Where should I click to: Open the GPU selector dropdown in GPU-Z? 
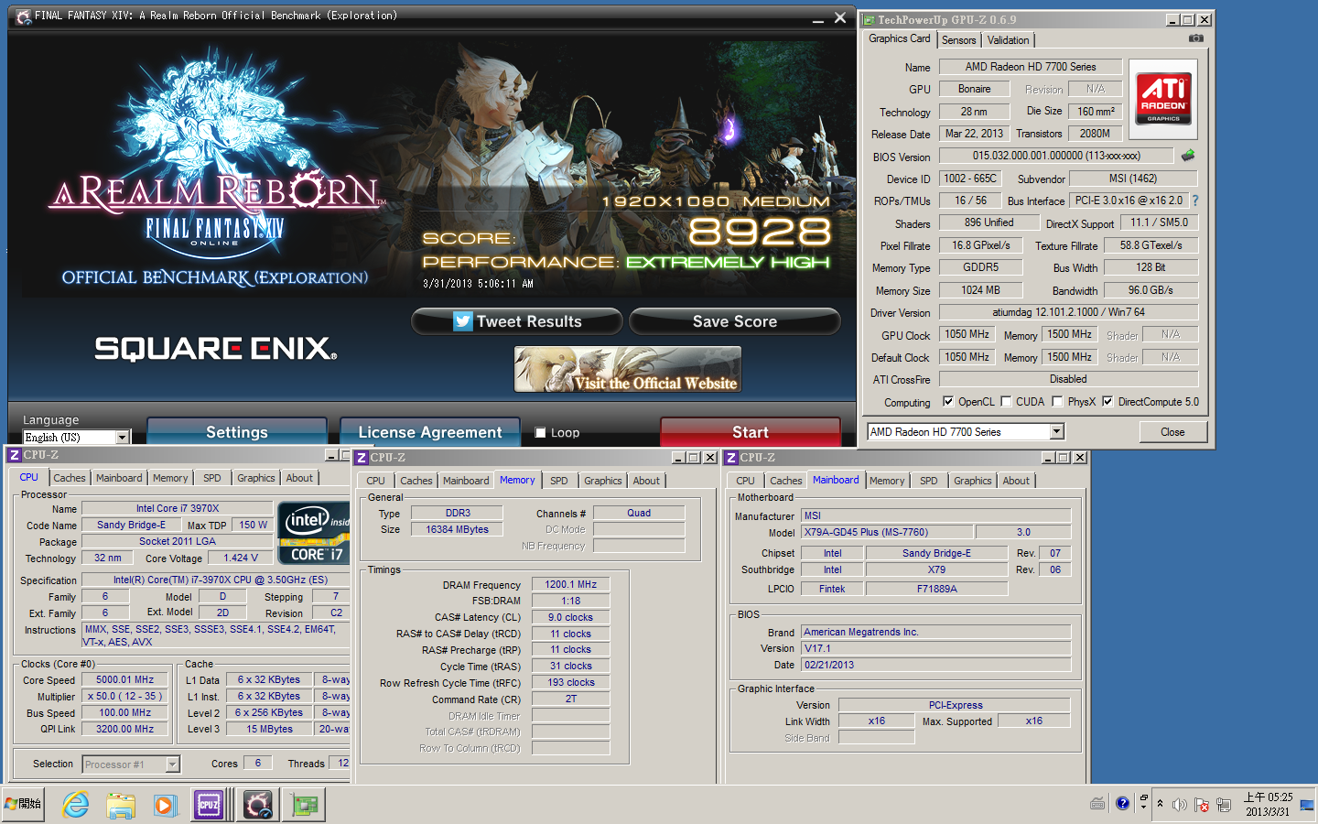tap(1056, 431)
